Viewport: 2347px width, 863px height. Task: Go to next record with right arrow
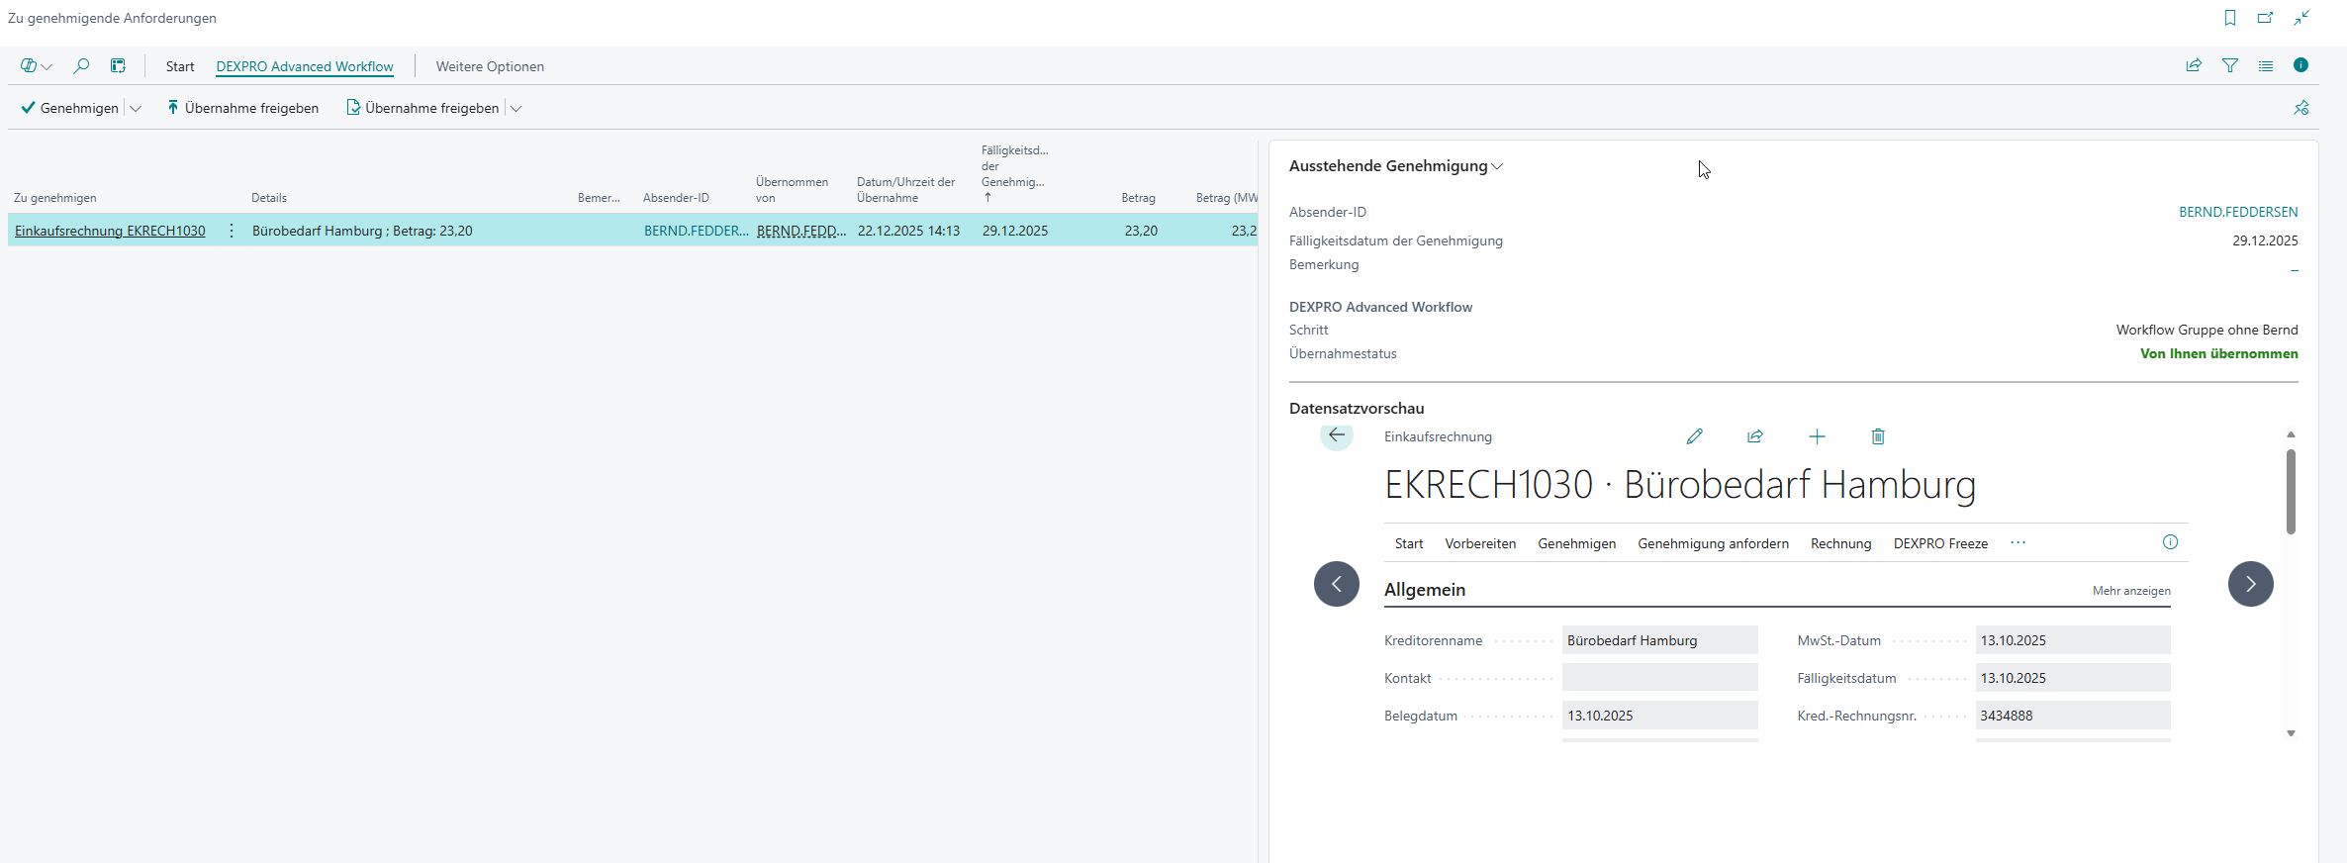point(2250,584)
